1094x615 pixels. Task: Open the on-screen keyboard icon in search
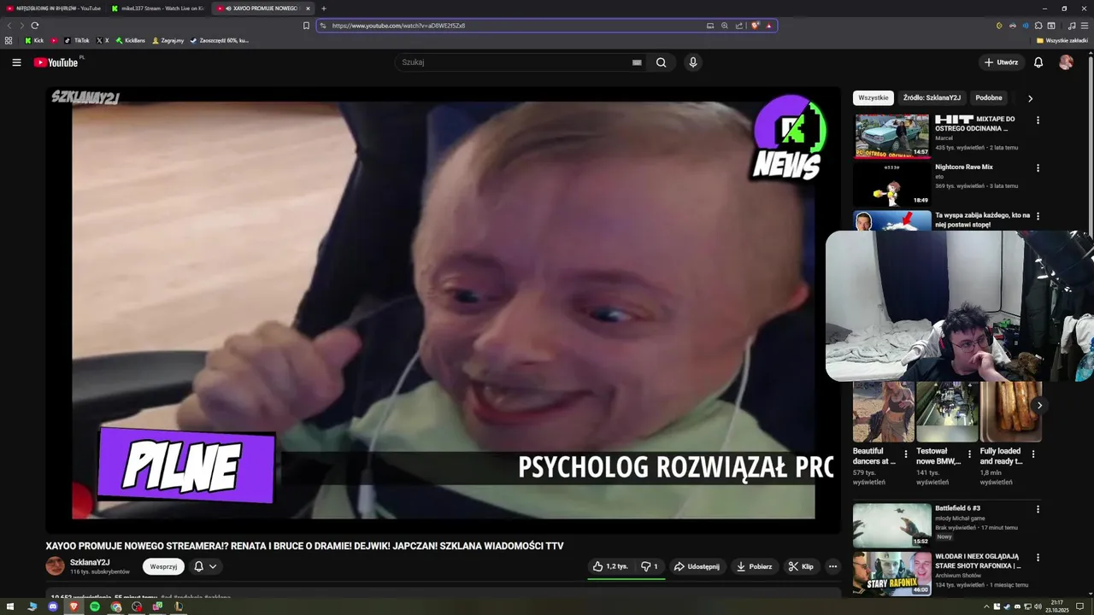(637, 62)
